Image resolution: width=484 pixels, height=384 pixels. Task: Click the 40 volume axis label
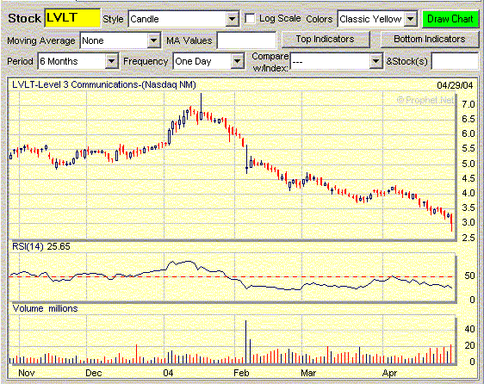pos(469,329)
